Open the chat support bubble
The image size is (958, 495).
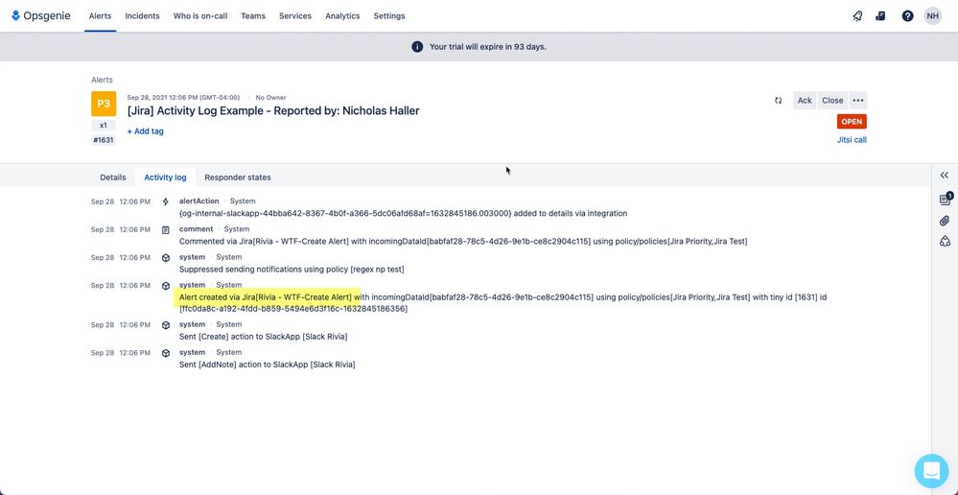[x=932, y=471]
